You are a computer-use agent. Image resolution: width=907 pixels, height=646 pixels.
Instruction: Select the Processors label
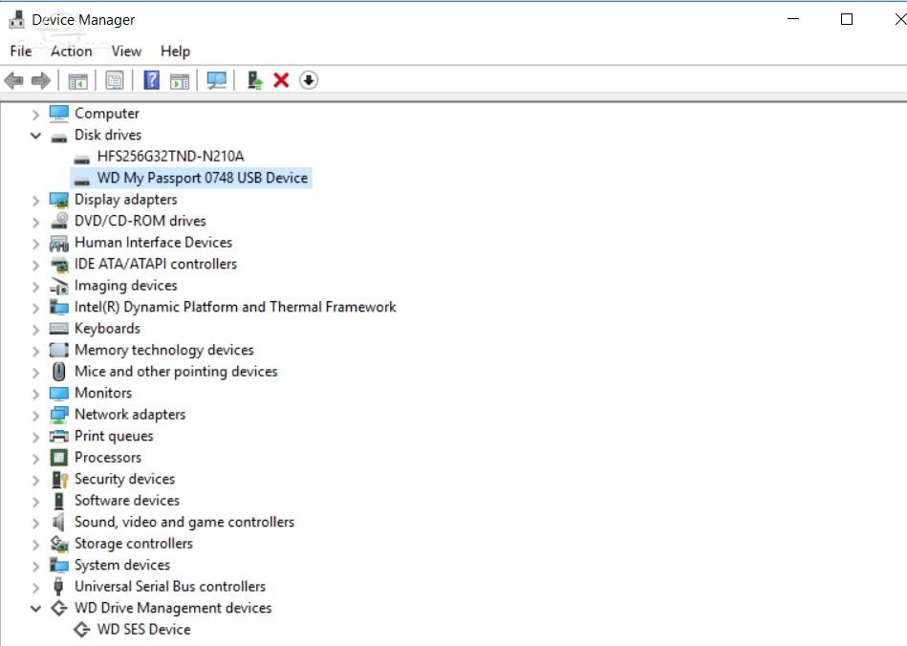pos(108,458)
